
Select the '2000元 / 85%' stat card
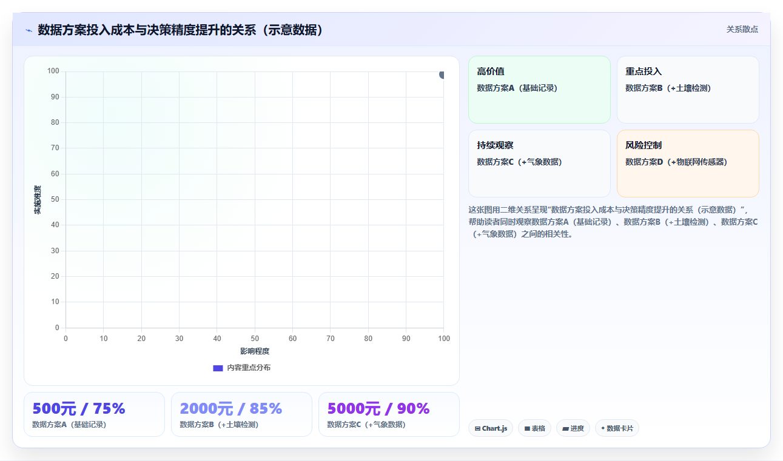coord(241,414)
